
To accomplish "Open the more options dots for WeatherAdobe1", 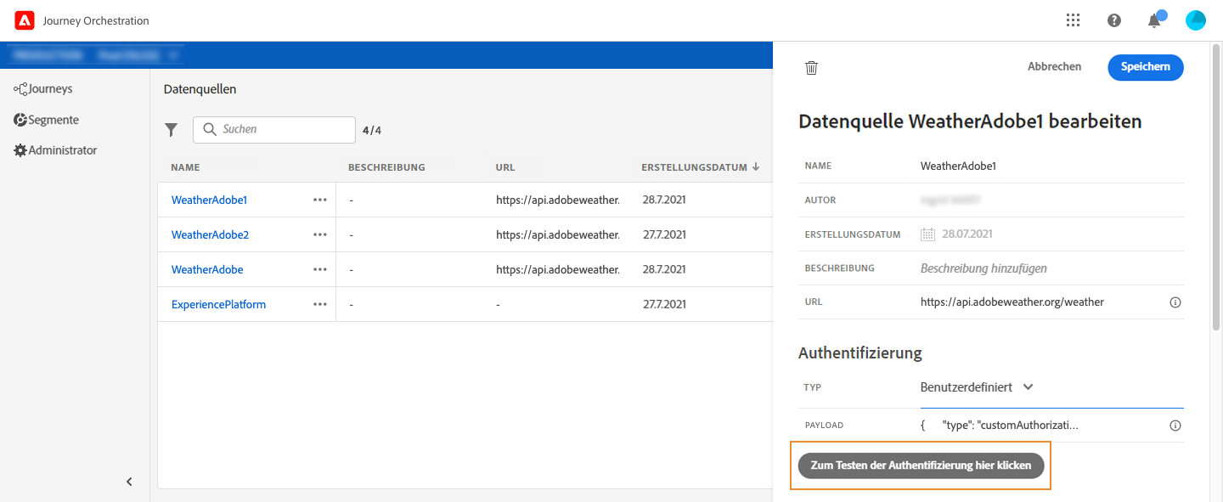I will click(320, 200).
